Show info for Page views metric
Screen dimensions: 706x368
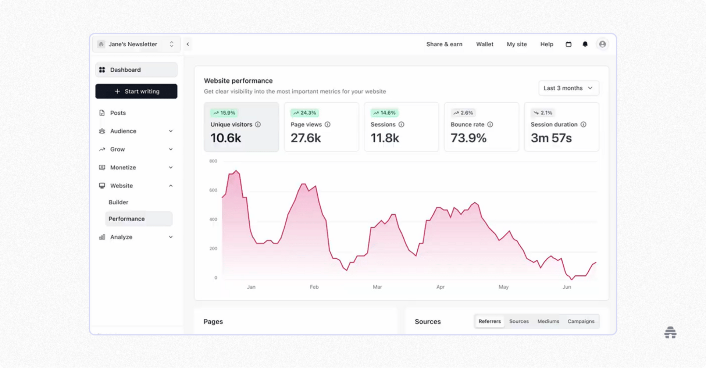click(328, 125)
